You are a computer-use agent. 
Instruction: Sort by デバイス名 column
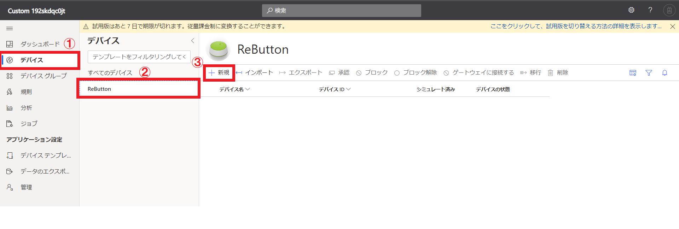tap(234, 89)
